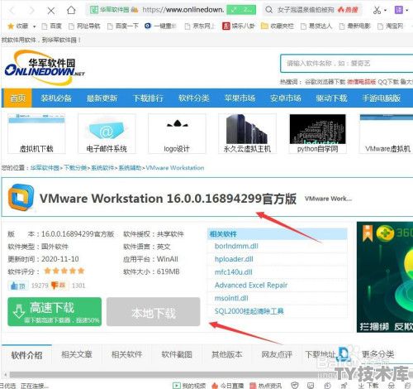Expand the purple extension icon dropdown
The width and height of the screenshot is (413, 389).
click(x=407, y=10)
